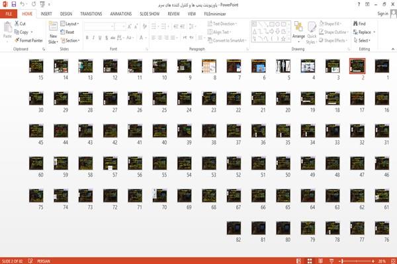Click Increase List Level icon

coord(183,26)
